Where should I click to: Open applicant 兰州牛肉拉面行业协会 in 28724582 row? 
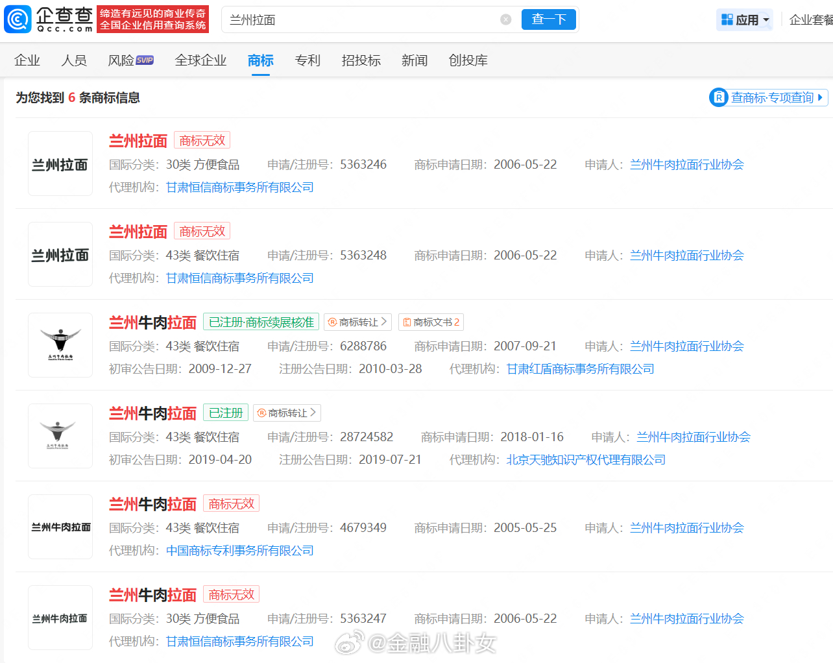click(x=694, y=437)
